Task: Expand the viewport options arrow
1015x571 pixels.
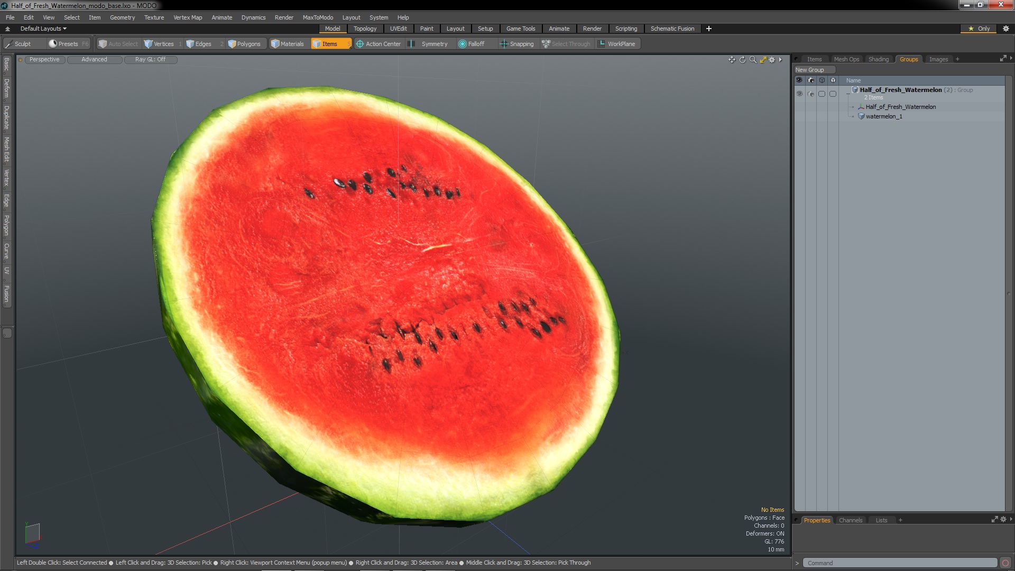Action: point(780,60)
